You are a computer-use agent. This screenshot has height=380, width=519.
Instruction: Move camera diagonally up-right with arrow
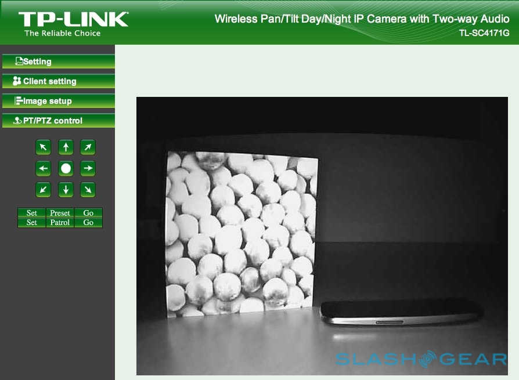tap(88, 147)
